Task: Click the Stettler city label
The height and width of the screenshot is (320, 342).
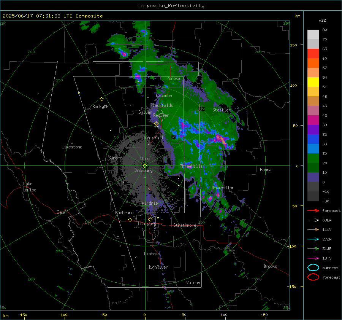Action: [222, 110]
